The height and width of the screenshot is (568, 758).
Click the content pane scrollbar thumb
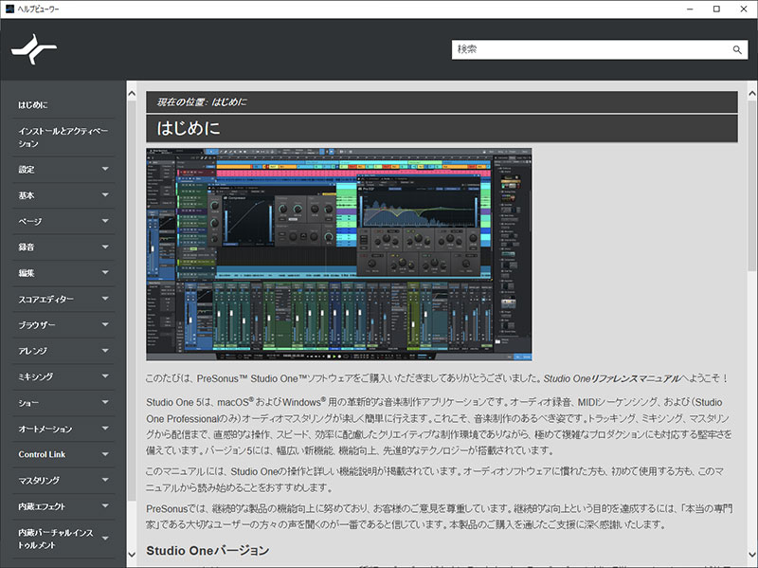[752, 185]
